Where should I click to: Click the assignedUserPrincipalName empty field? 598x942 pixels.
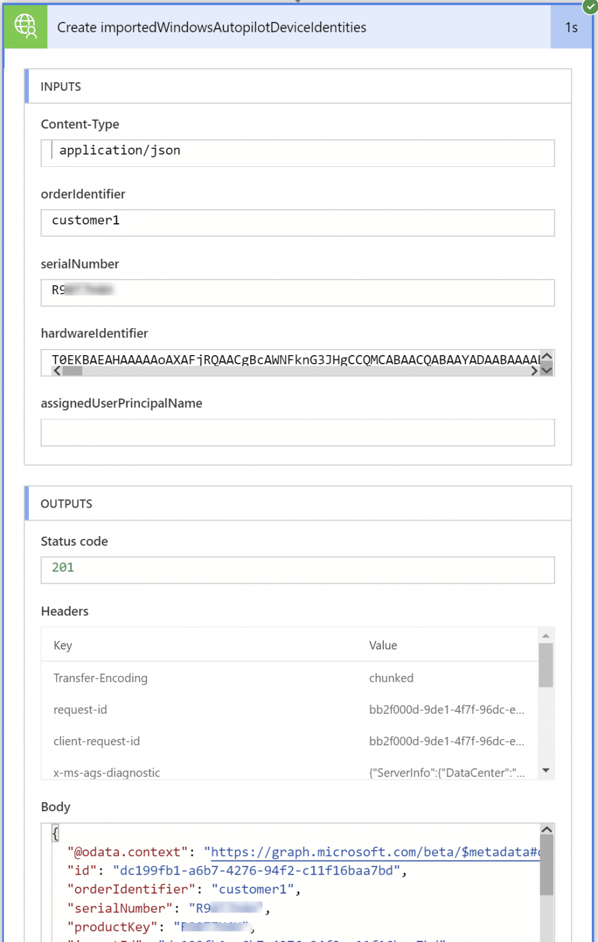click(x=297, y=432)
